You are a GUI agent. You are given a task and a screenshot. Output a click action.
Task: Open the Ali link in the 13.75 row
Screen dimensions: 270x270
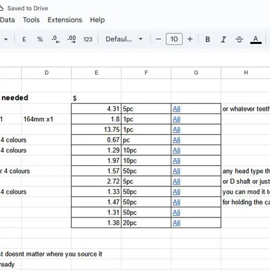tap(176, 130)
